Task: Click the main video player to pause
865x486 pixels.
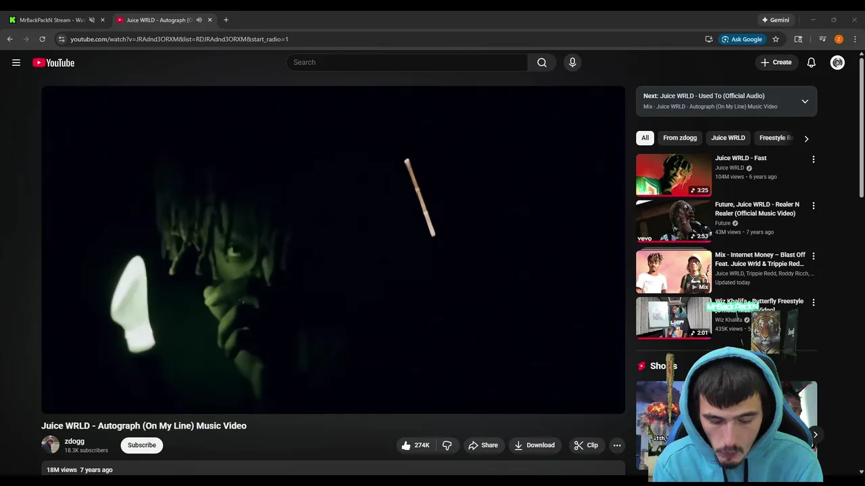Action: click(x=333, y=250)
